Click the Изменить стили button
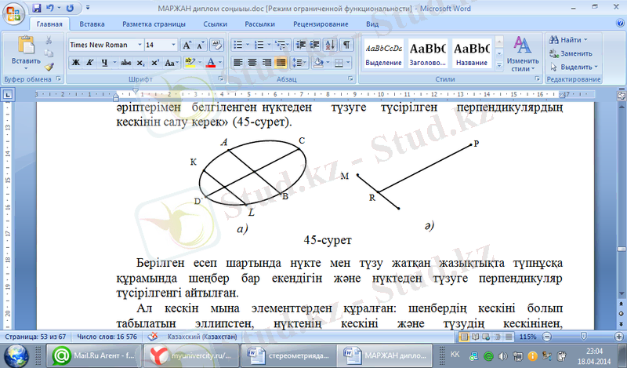 (522, 55)
